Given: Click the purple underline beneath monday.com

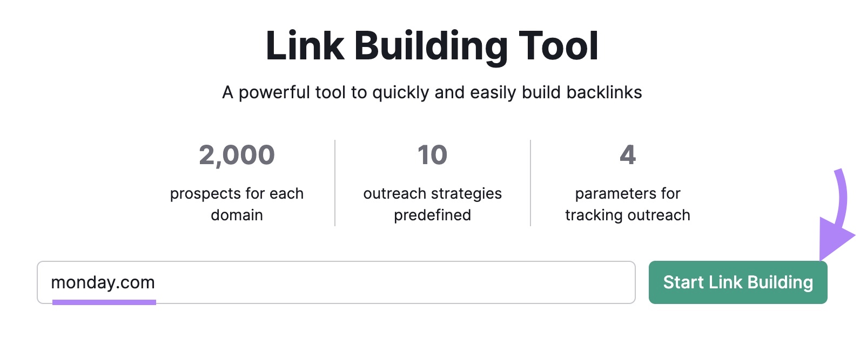Looking at the screenshot, I should (x=104, y=302).
